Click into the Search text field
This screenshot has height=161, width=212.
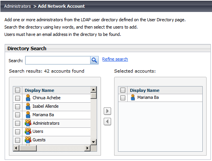point(58,60)
